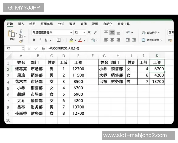Click the Paste clipboard icon
The image size is (178, 143).
point(11,33)
